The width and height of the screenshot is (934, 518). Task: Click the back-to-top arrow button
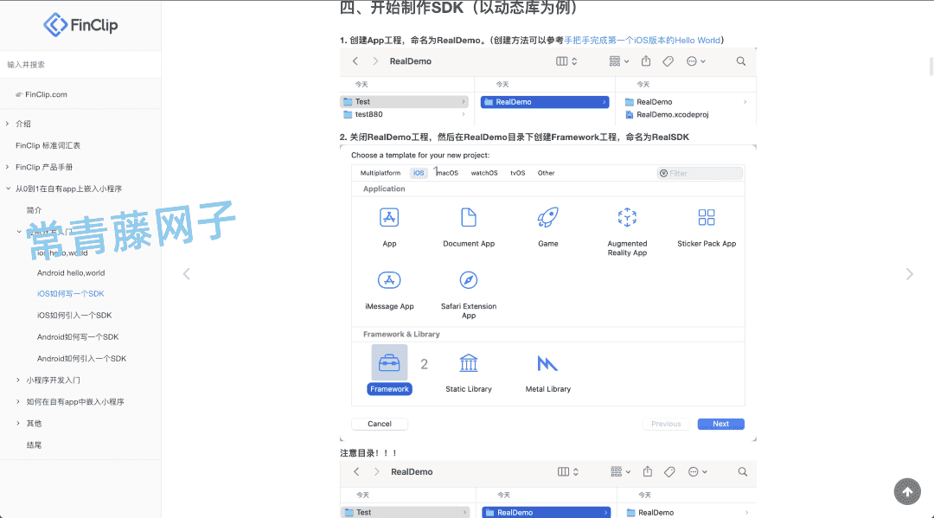907,492
